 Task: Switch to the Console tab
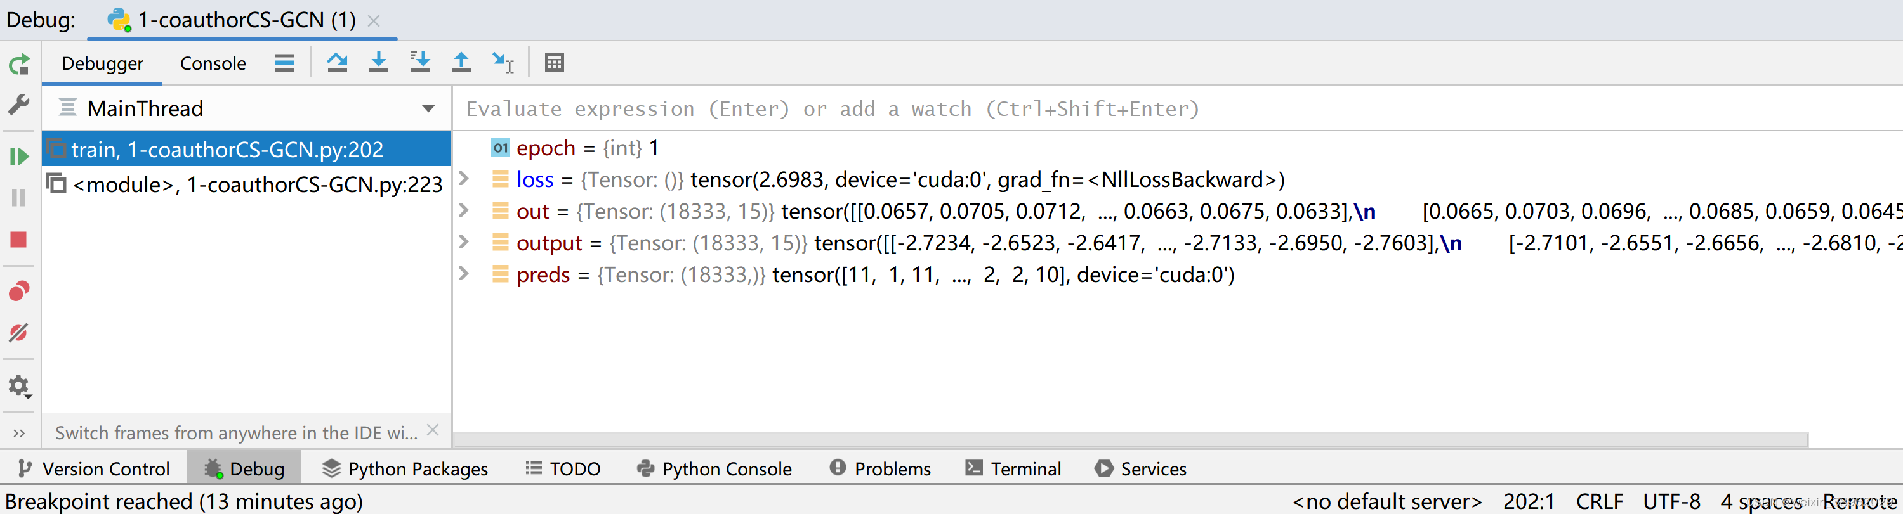212,63
